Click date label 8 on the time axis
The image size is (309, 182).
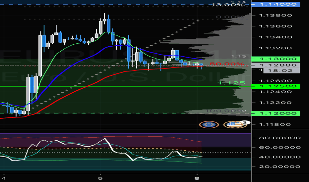click(x=197, y=178)
